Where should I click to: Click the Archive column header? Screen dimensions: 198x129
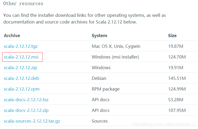point(12,36)
